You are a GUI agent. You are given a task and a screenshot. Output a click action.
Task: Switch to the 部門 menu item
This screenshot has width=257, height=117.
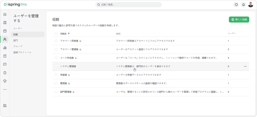pyautogui.click(x=16, y=40)
